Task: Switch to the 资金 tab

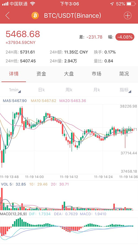Action: tap(41, 74)
